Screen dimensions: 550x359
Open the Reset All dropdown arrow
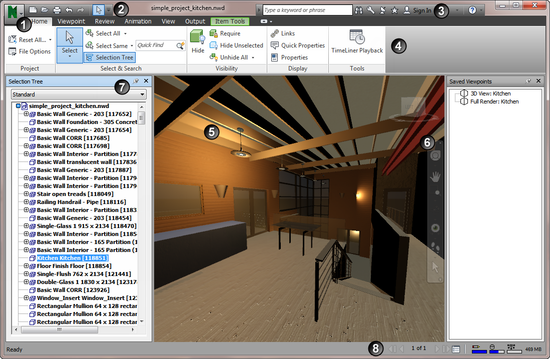[x=50, y=40]
